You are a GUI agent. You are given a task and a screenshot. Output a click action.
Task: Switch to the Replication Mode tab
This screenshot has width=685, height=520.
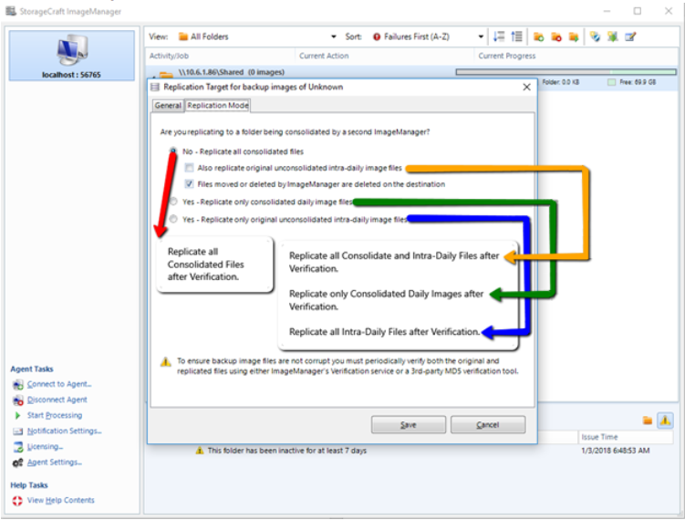218,105
